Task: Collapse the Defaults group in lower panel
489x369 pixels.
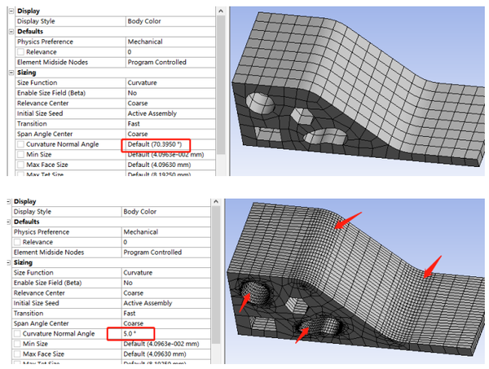Action: point(8,222)
